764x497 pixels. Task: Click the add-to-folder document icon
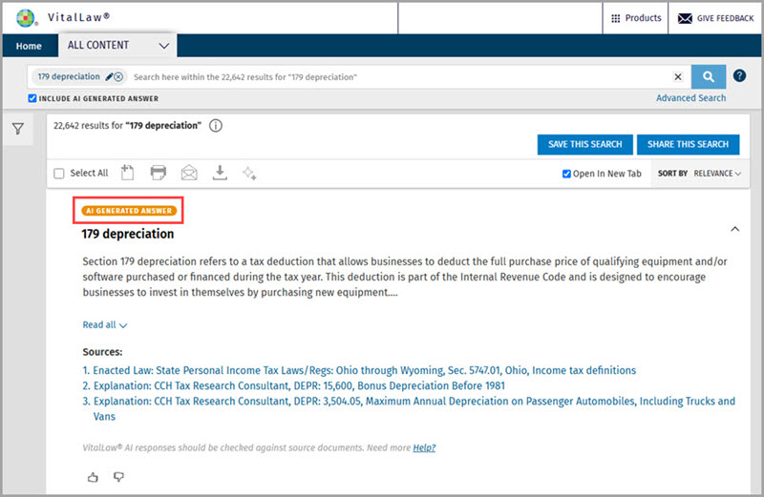coord(127,173)
